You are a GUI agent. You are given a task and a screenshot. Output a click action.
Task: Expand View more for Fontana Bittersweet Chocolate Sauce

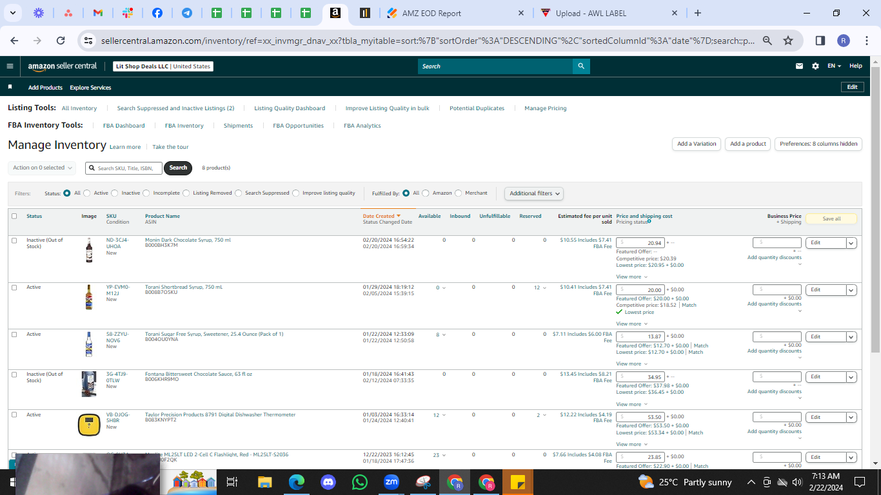click(x=631, y=404)
